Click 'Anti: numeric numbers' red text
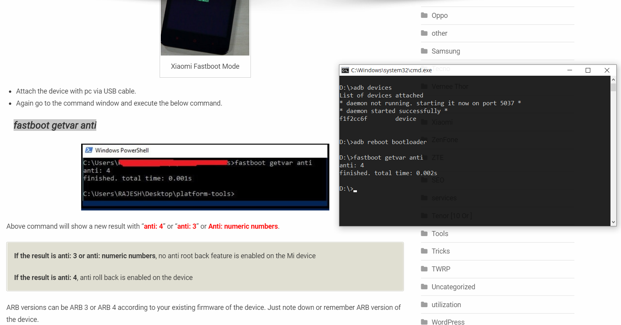621x325 pixels. [x=243, y=226]
